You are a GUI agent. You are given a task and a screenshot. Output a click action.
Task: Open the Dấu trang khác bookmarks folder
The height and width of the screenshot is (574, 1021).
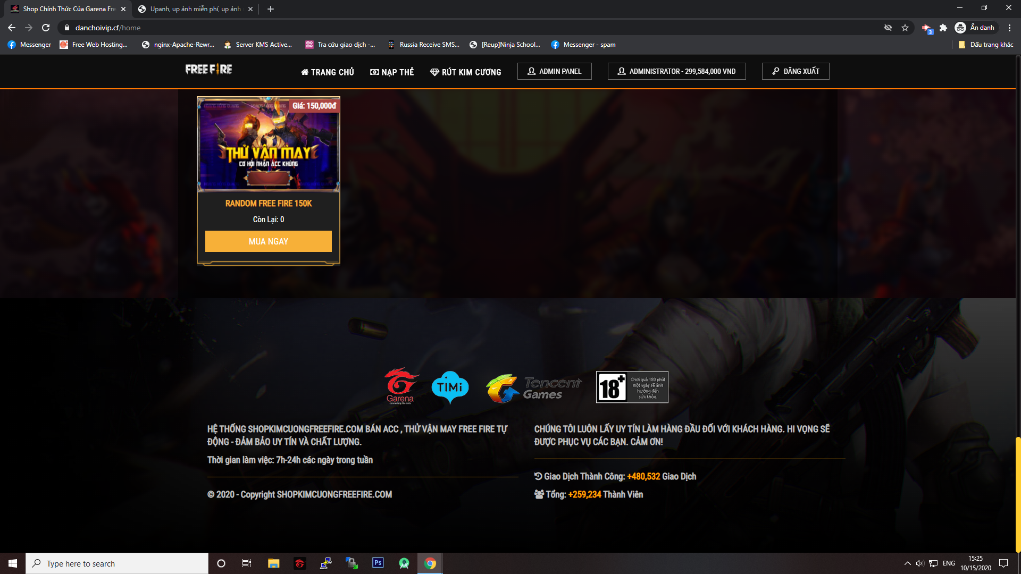point(985,45)
